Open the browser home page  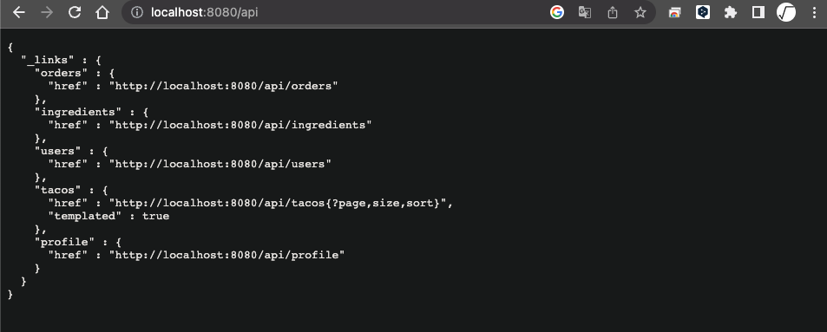(x=102, y=13)
